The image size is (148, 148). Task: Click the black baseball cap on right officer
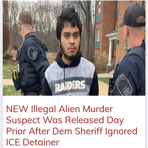[133, 15]
